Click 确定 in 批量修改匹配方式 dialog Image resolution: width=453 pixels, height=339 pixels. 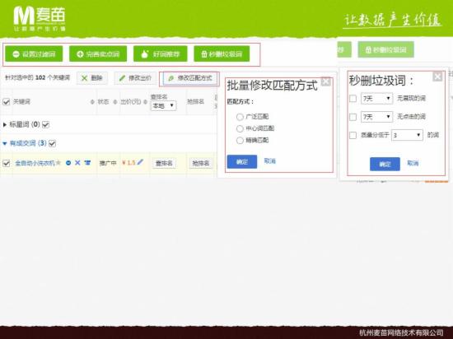pos(242,162)
